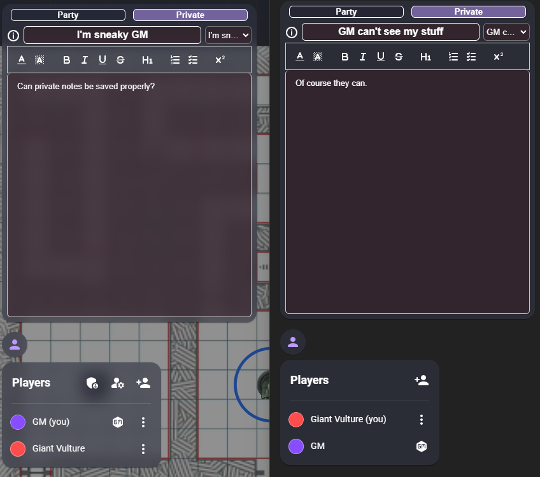The image size is (540, 477).
Task: Open the shield permissions icon in Players panel
Action: 92,383
